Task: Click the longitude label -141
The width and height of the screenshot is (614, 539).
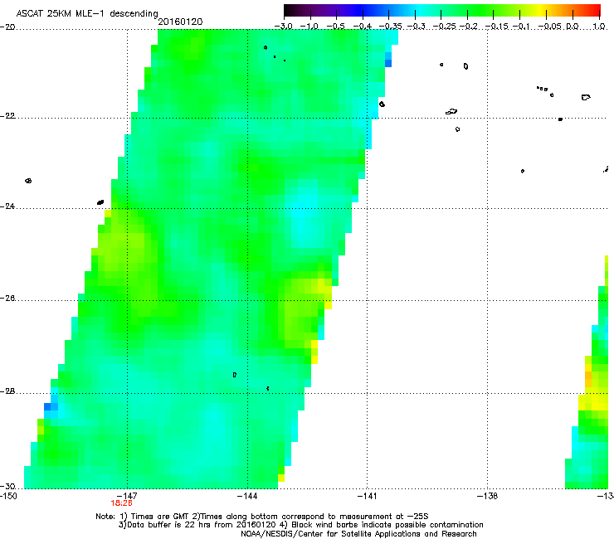Action: 367,496
